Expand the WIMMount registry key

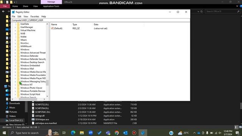click(x=15, y=46)
